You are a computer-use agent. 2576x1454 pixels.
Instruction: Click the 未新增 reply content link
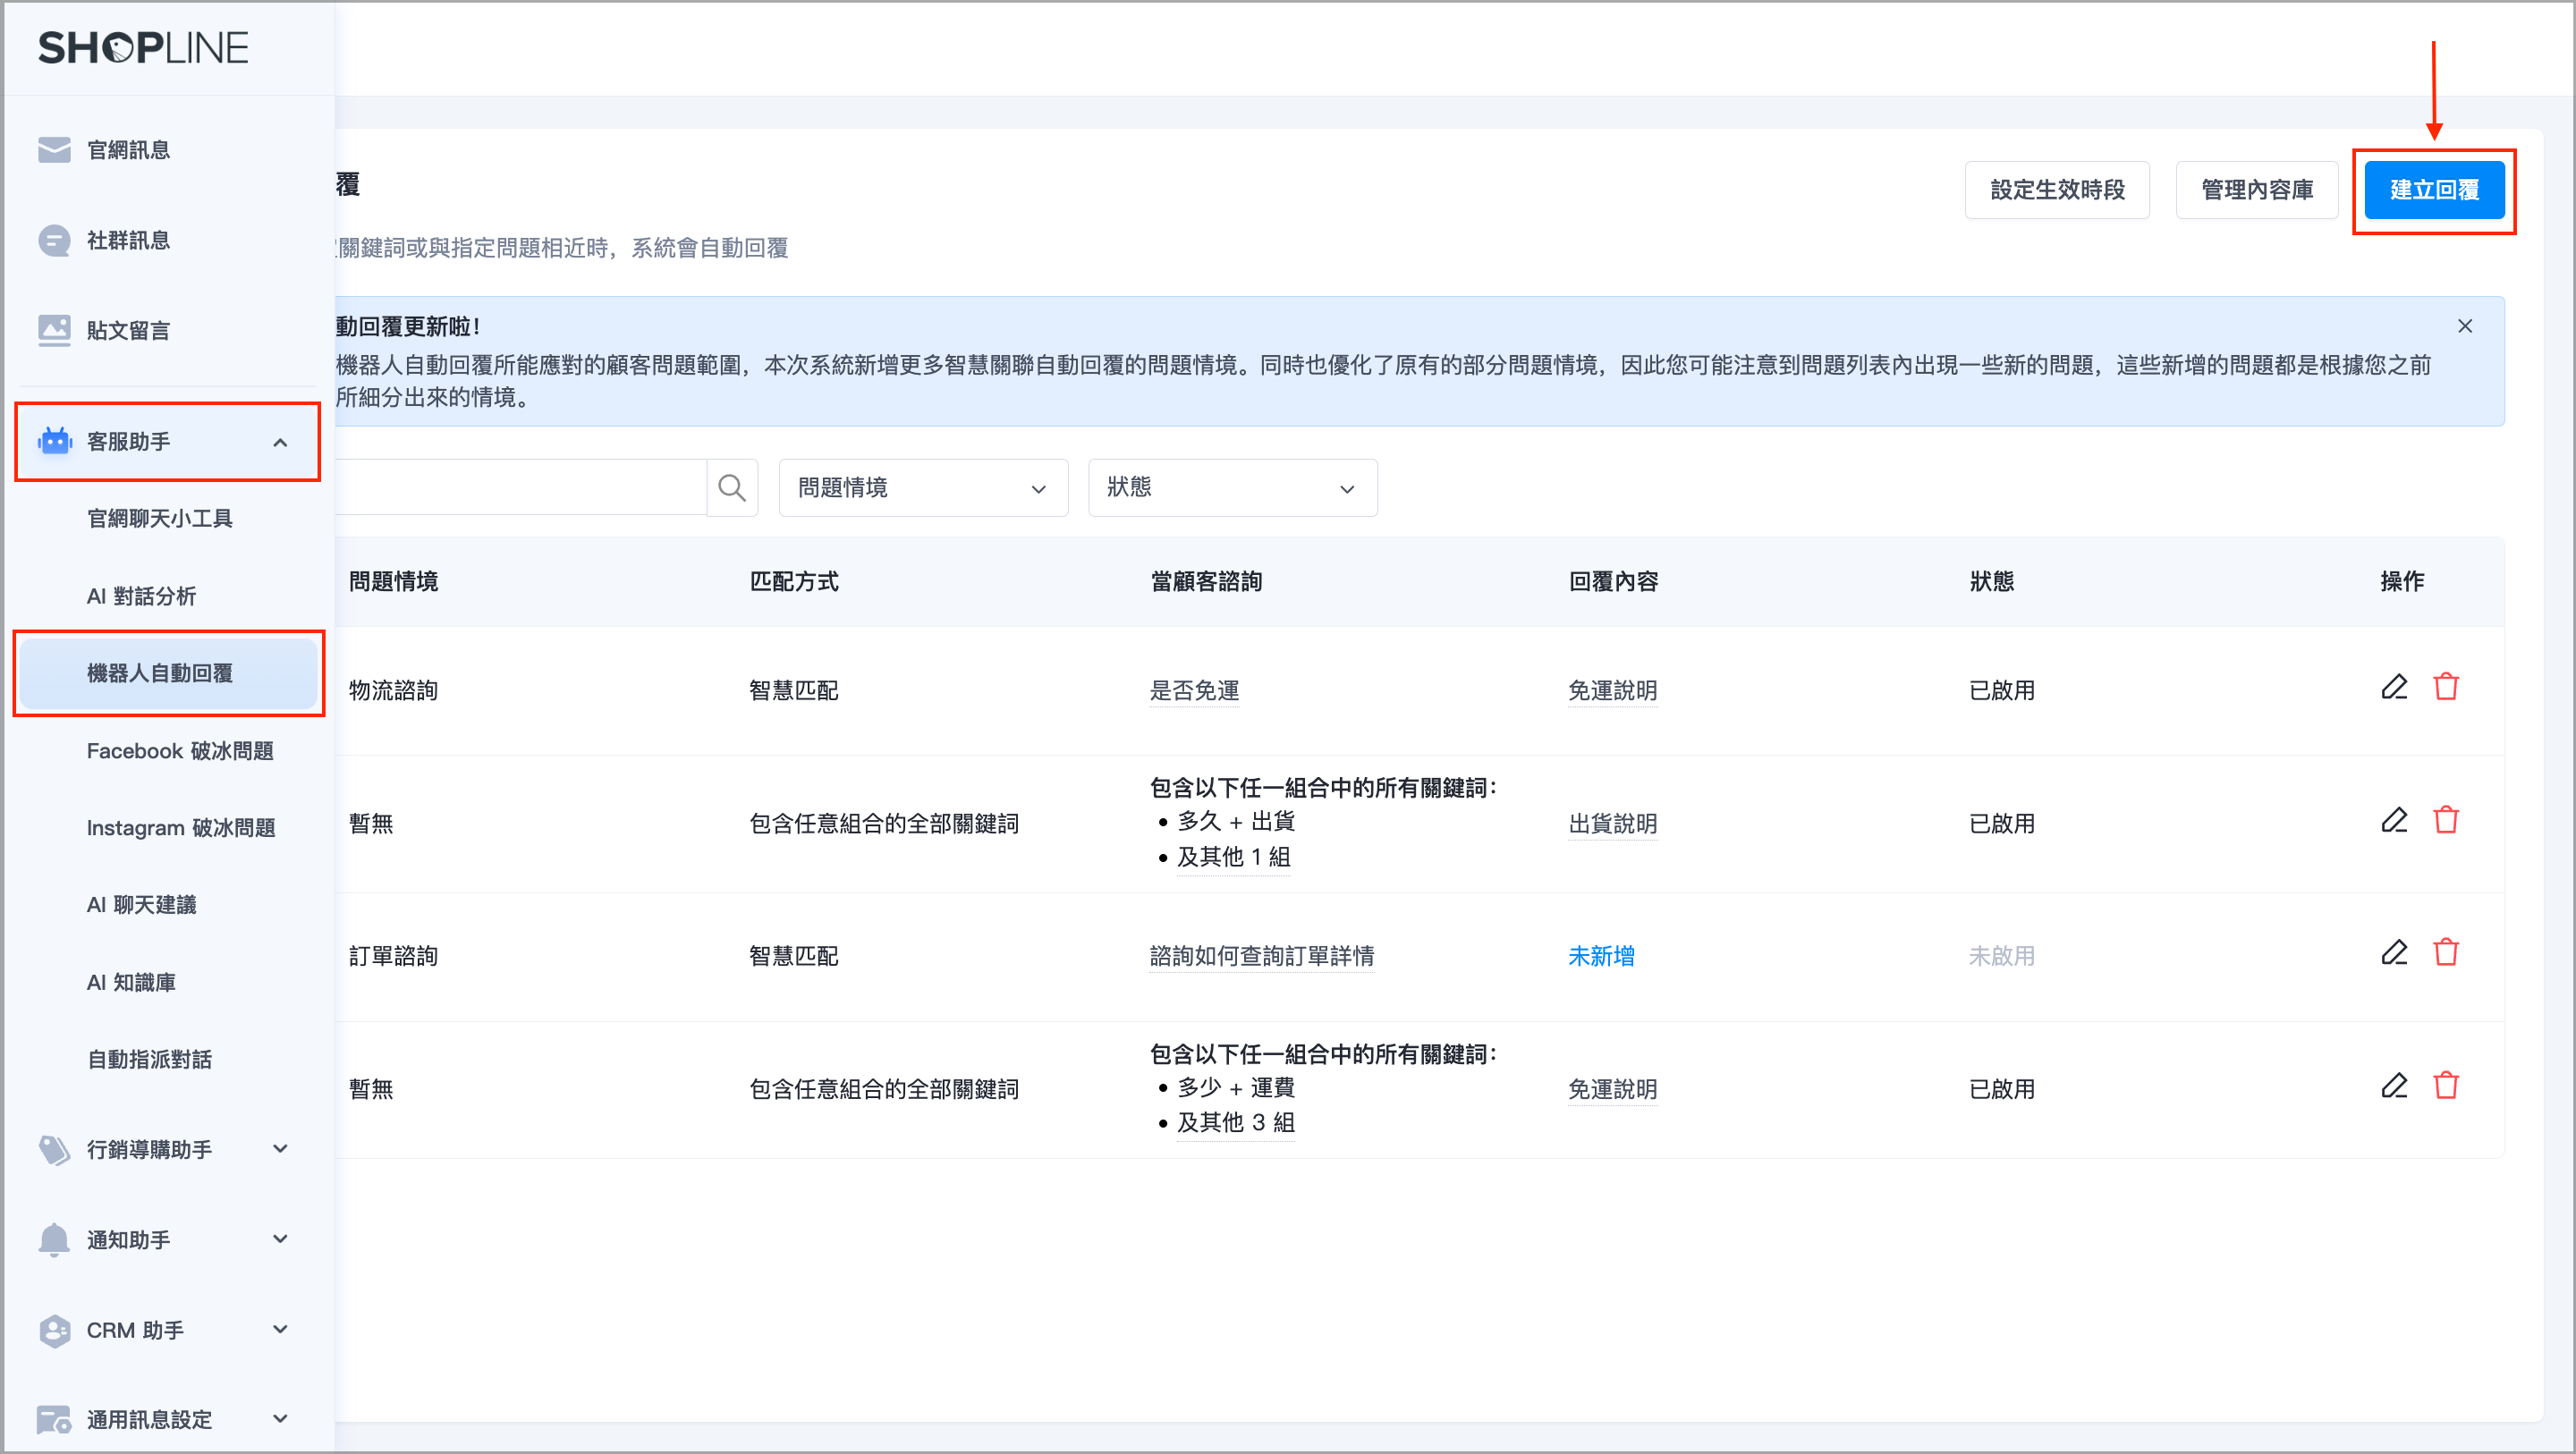(1600, 956)
